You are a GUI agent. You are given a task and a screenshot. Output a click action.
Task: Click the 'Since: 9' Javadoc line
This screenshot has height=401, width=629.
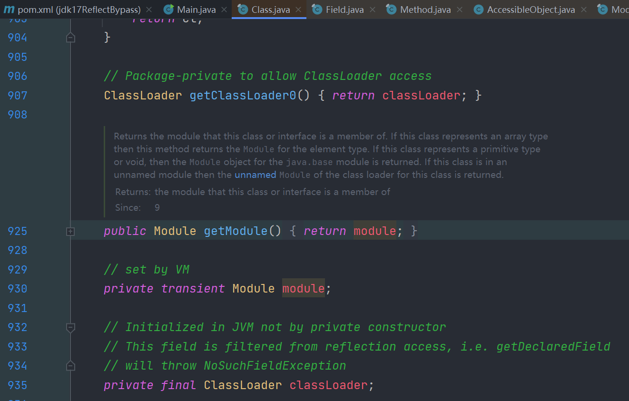(x=138, y=207)
